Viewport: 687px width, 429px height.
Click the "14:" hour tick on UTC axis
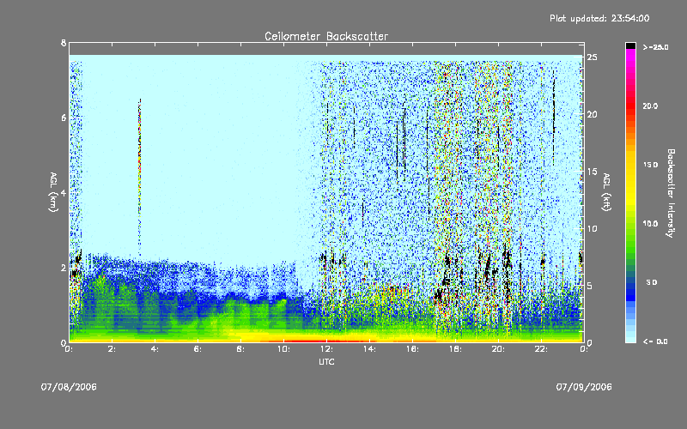click(x=369, y=349)
